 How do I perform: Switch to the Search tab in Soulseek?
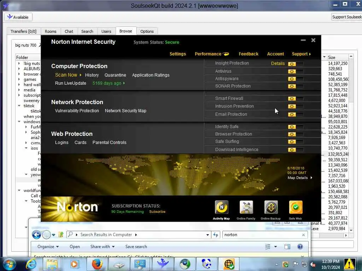click(x=87, y=31)
